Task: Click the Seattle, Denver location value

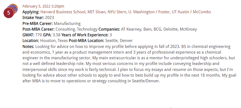Action: point(119,41)
